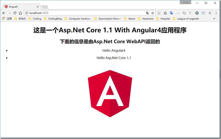
Task: Open the Hospital bookmark folder
Action: point(163,19)
